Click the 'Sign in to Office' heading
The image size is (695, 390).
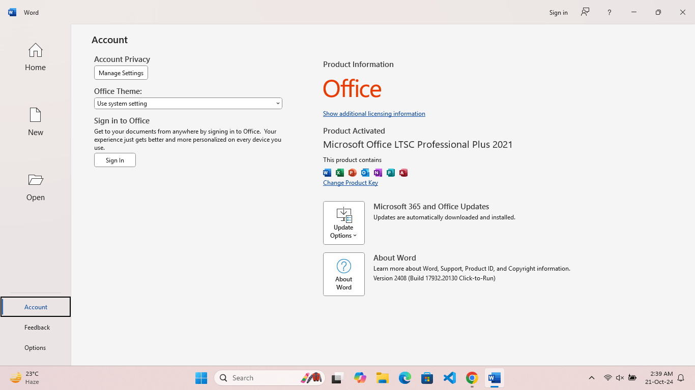pyautogui.click(x=122, y=121)
